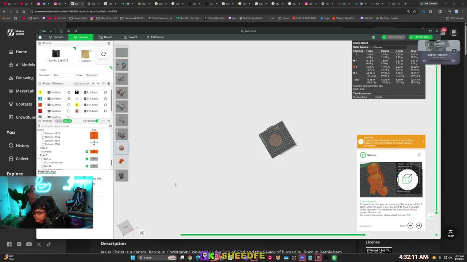Select filament 3 blue color swatch
The image size is (467, 262).
40,99
